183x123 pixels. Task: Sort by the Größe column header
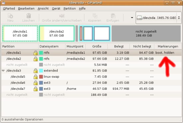(x=96, y=47)
